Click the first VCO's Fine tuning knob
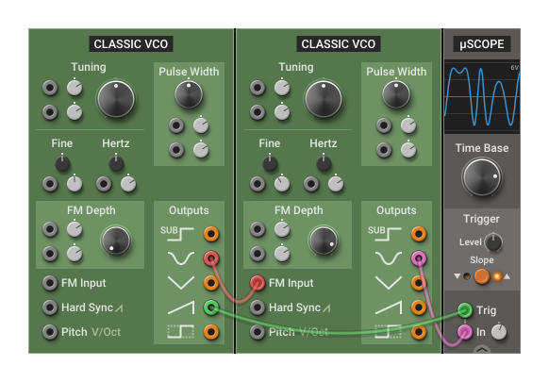Image resolution: width=549 pixels, height=382 pixels. coord(62,163)
